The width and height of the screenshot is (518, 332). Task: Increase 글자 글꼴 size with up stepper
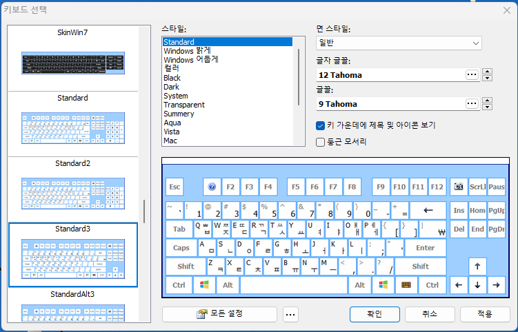click(x=487, y=71)
